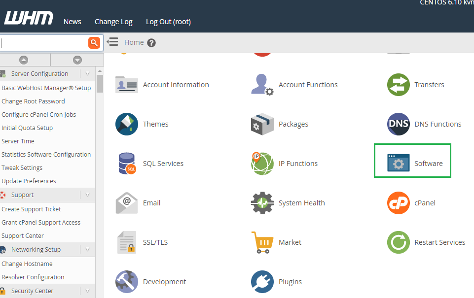Open the Themes paint bucket icon

pyautogui.click(x=127, y=124)
